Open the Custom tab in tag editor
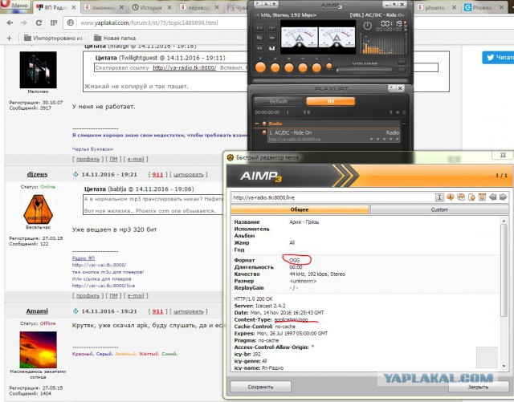The image size is (514, 402). (439, 209)
